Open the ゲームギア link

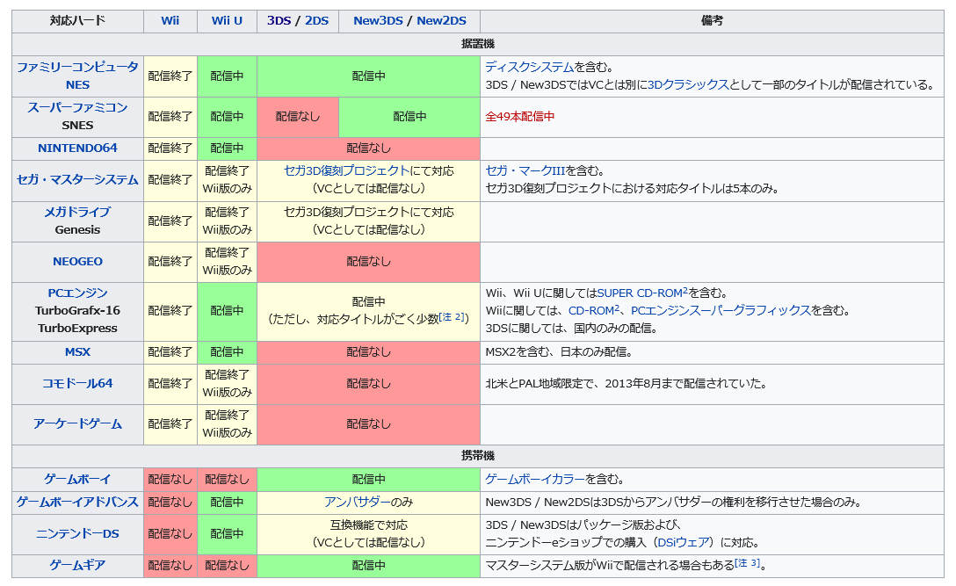pyautogui.click(x=77, y=565)
